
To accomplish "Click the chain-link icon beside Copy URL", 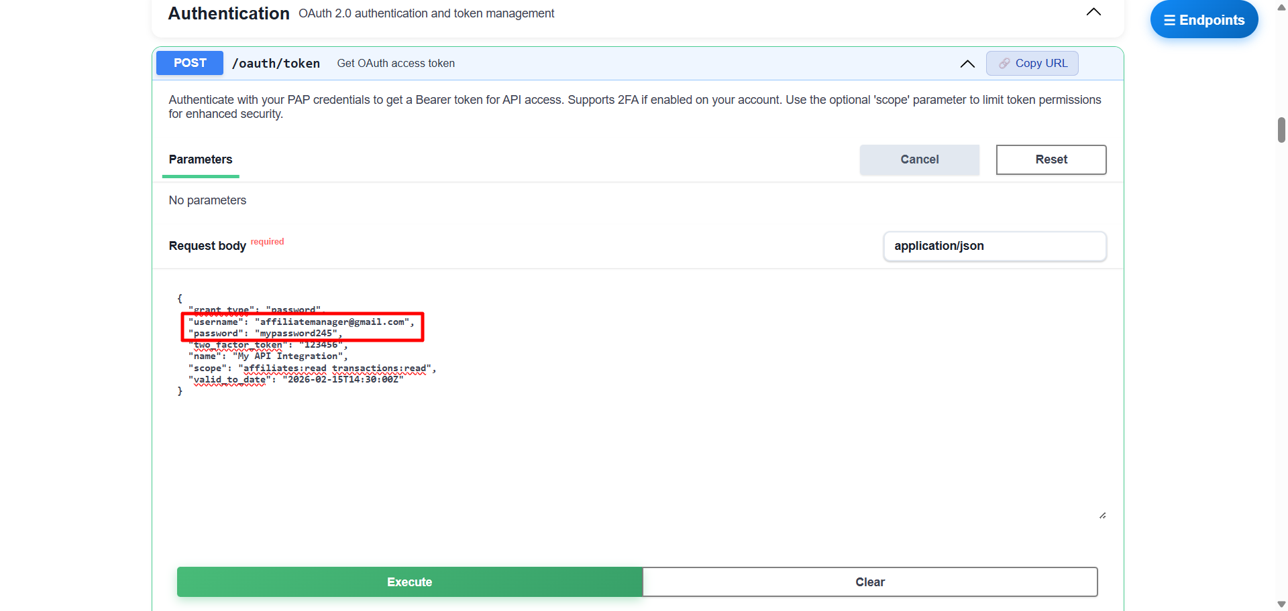I will pos(1004,64).
